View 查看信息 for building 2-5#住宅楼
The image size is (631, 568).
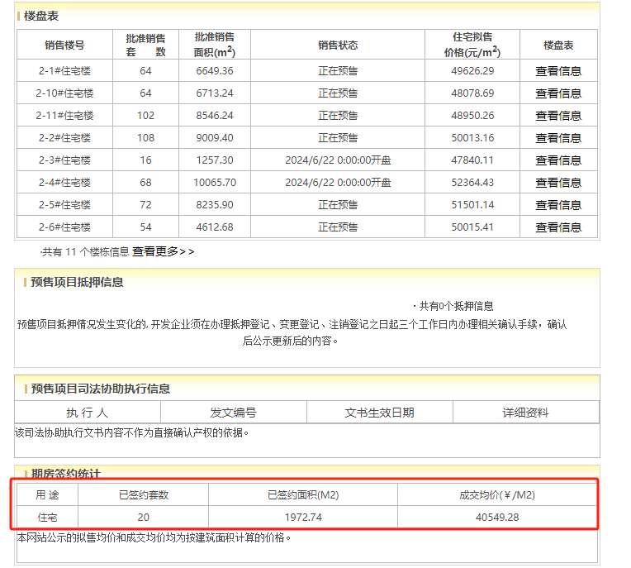(558, 205)
